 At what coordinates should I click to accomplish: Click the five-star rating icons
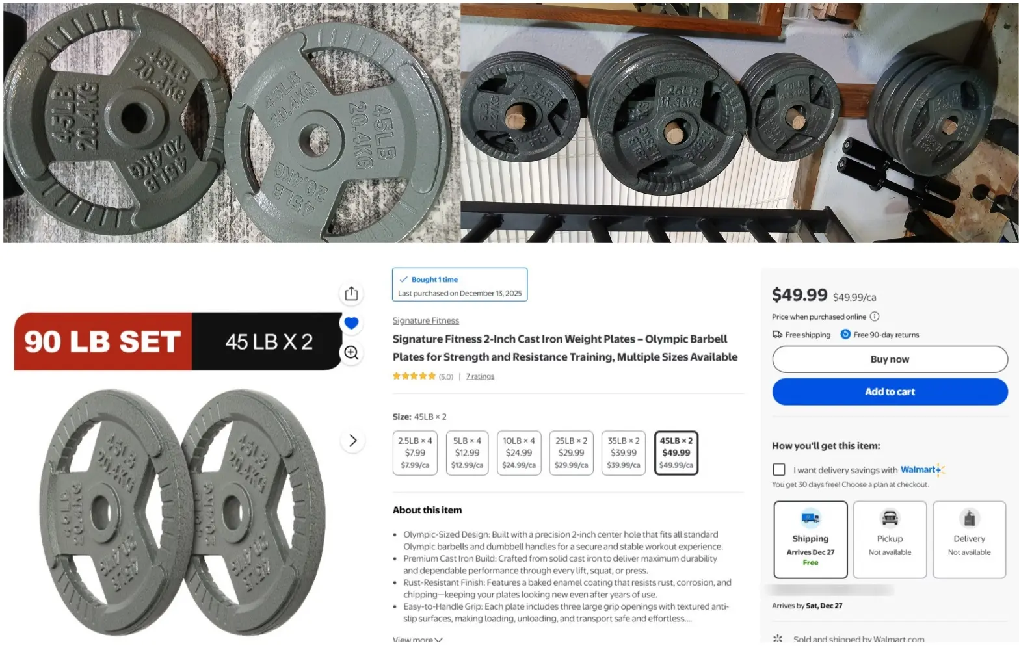pyautogui.click(x=414, y=376)
